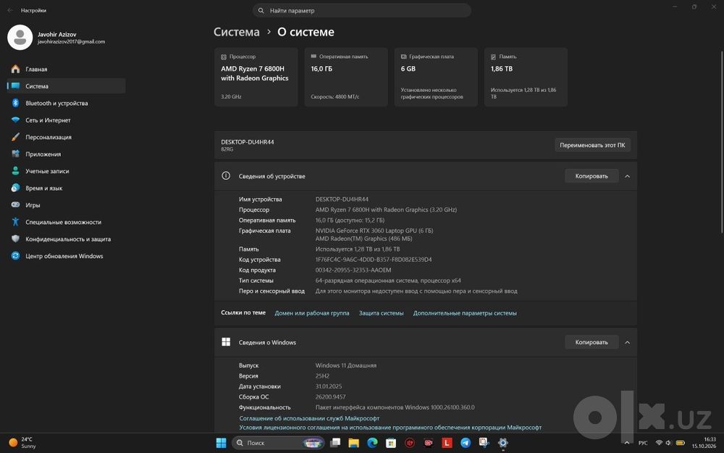Click the Специальные возможности accessibility icon
The width and height of the screenshot is (724, 453).
coord(16,222)
